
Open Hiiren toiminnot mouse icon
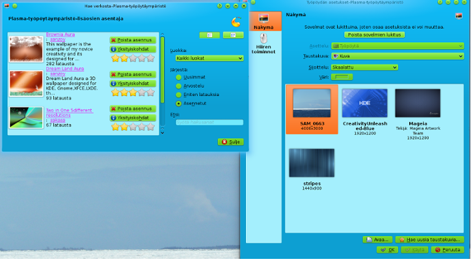pyautogui.click(x=263, y=39)
